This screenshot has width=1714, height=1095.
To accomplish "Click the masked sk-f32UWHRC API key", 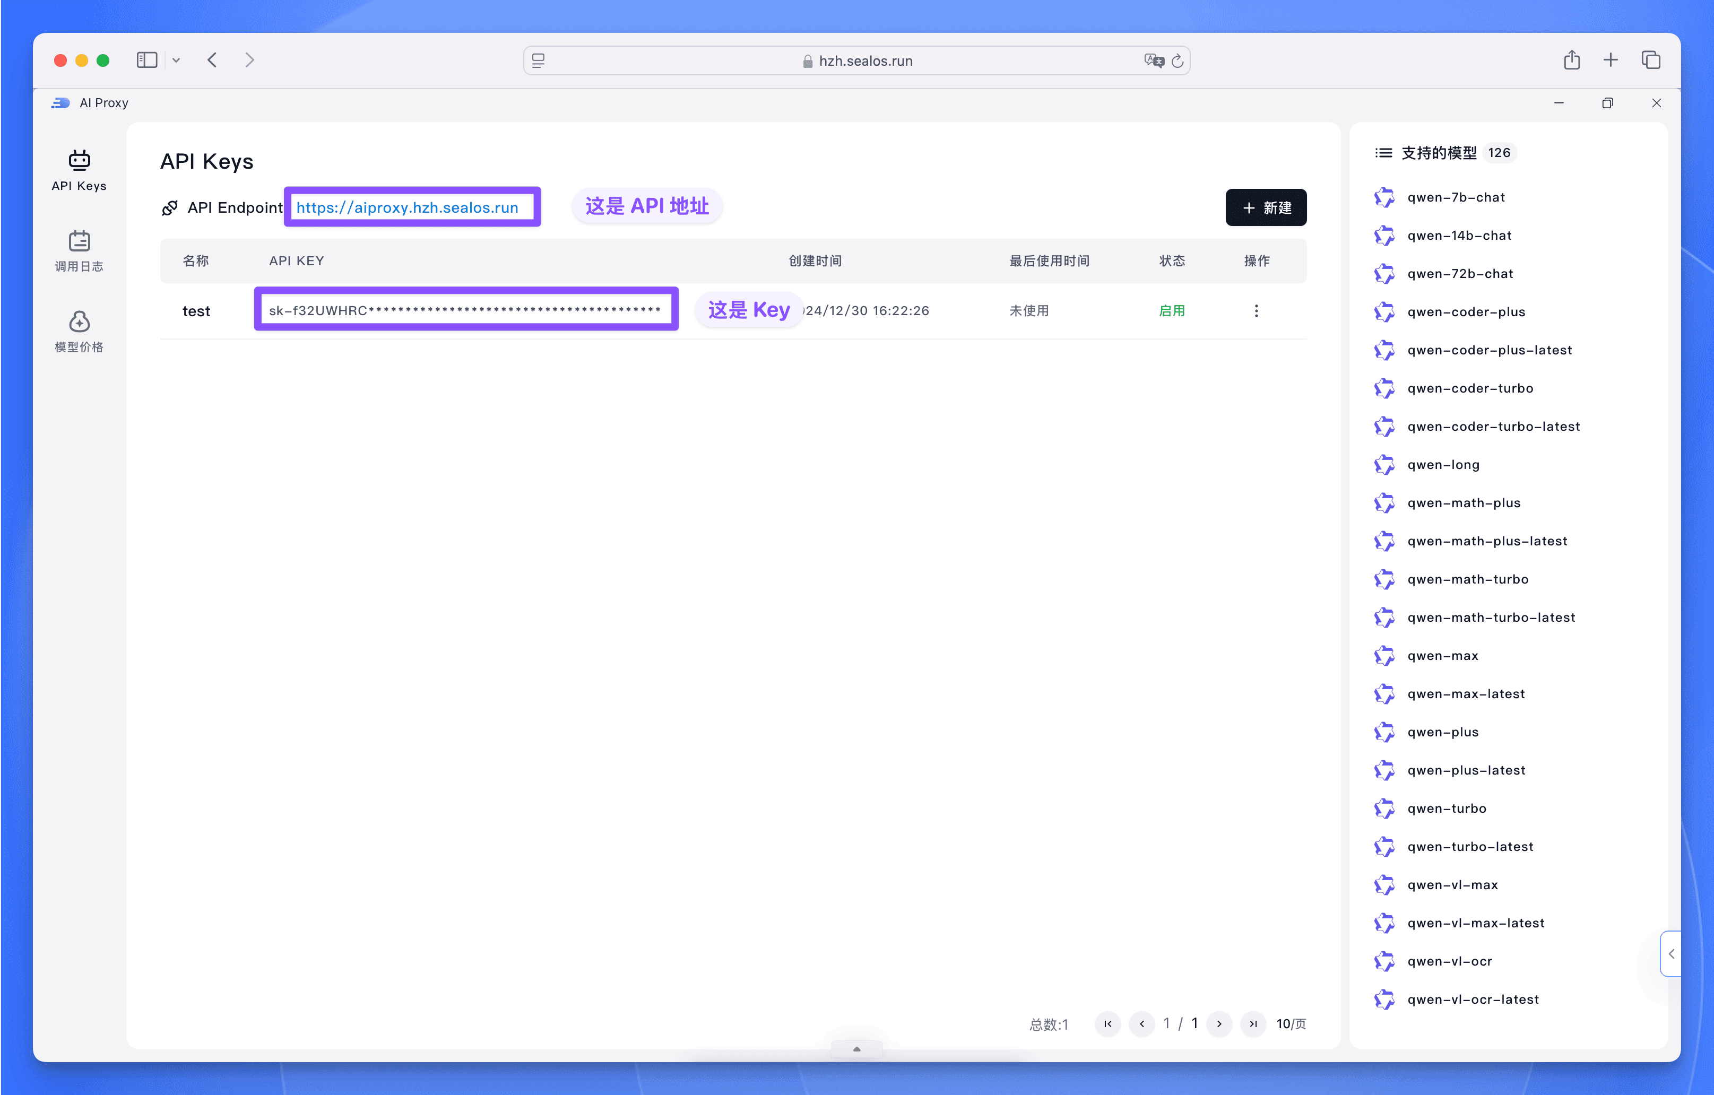I will point(465,310).
